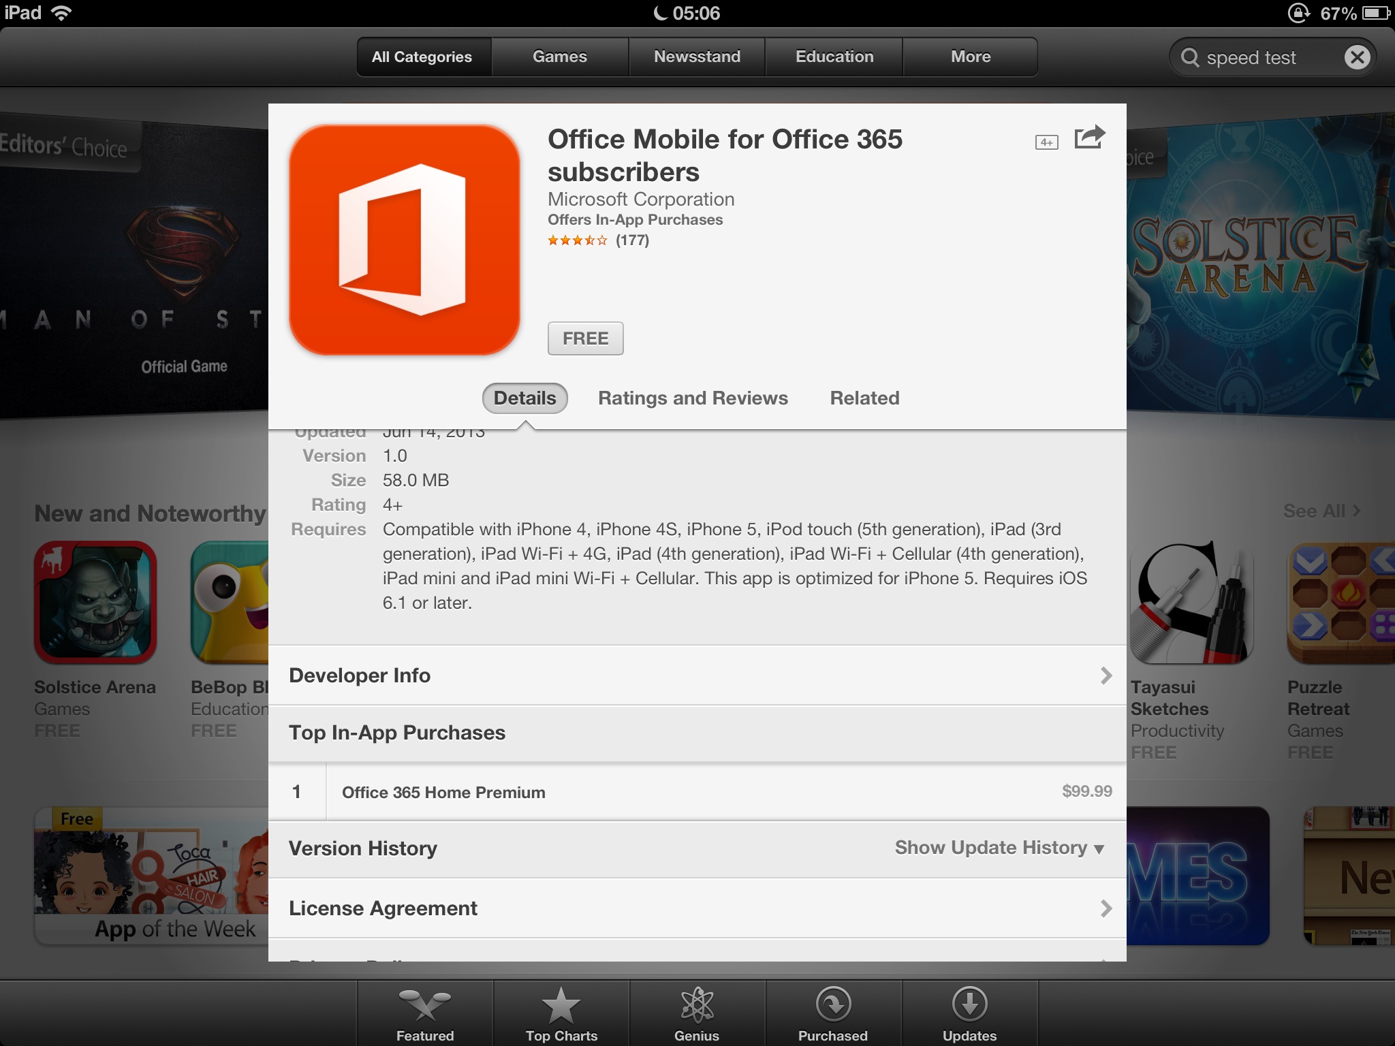Tap the Version History header
This screenshot has width=1395, height=1046.
[363, 848]
